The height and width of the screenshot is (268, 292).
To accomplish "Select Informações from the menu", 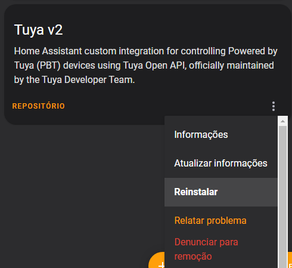I will 221,135.
